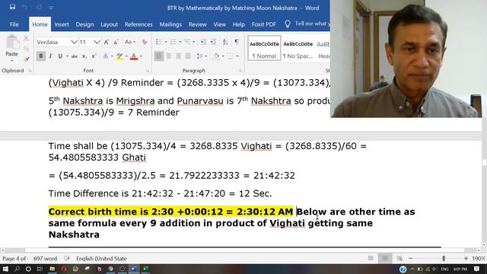
Task: Open the Verdana font name dropdown
Action: point(75,42)
